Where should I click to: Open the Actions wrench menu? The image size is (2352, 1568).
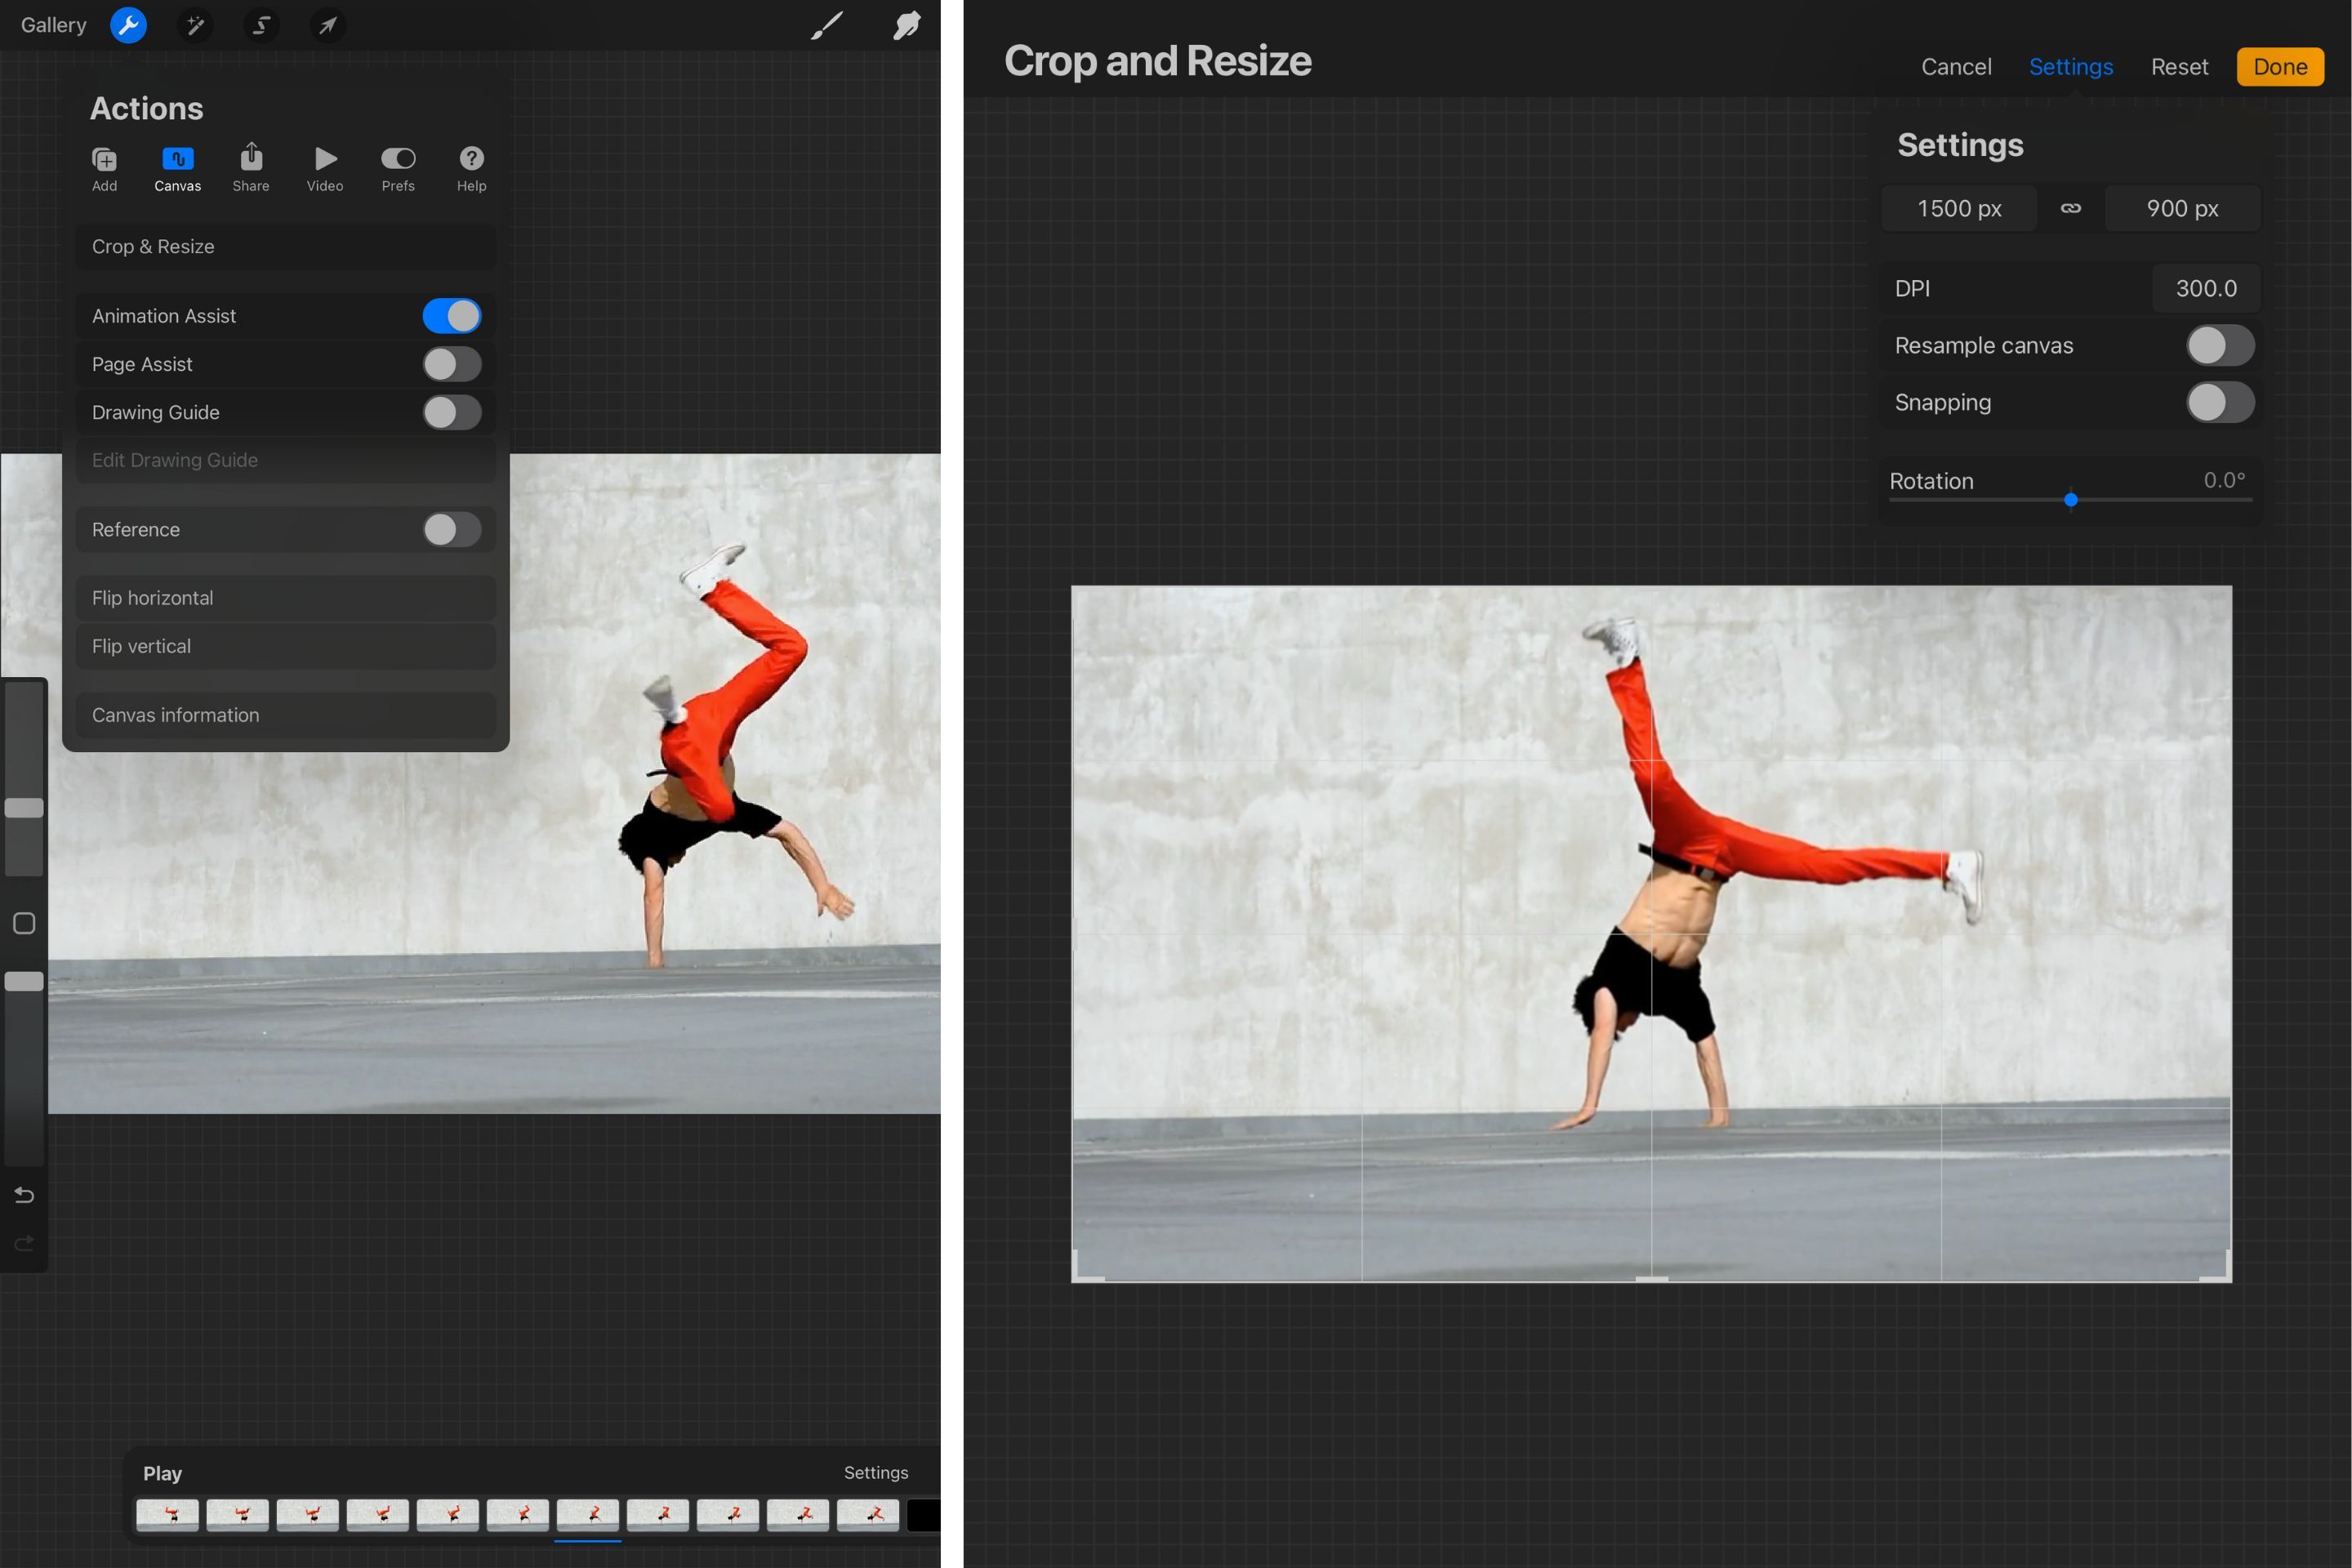tap(128, 25)
